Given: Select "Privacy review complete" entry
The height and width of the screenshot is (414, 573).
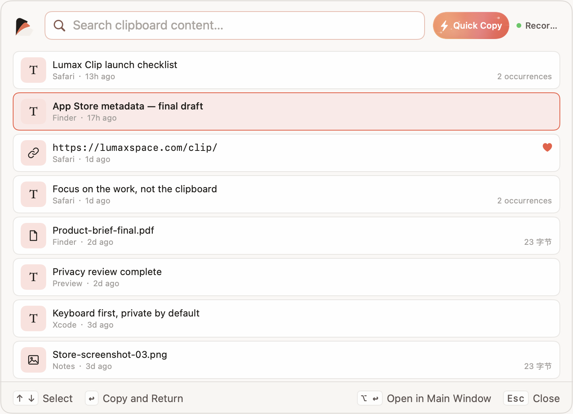Looking at the screenshot, I should tap(286, 277).
